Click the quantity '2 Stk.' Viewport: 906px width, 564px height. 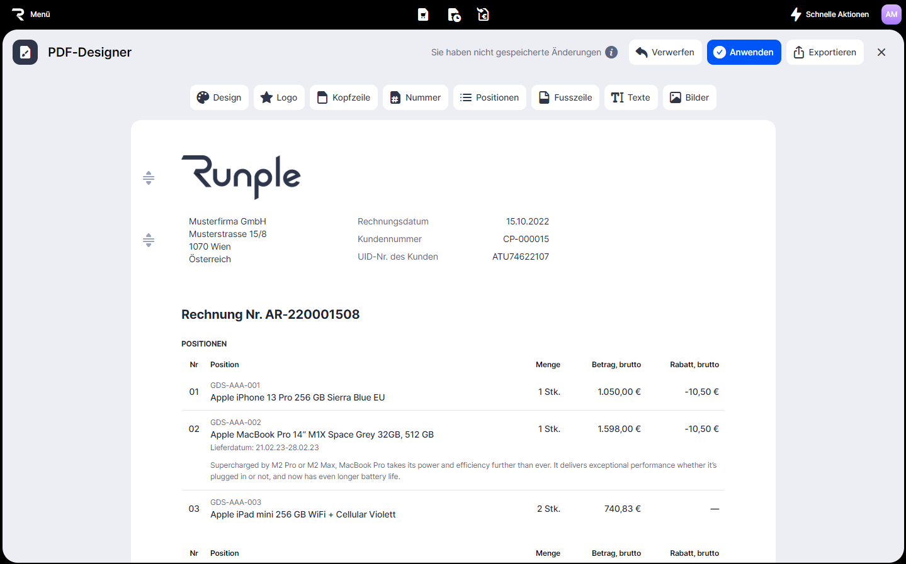[548, 509]
